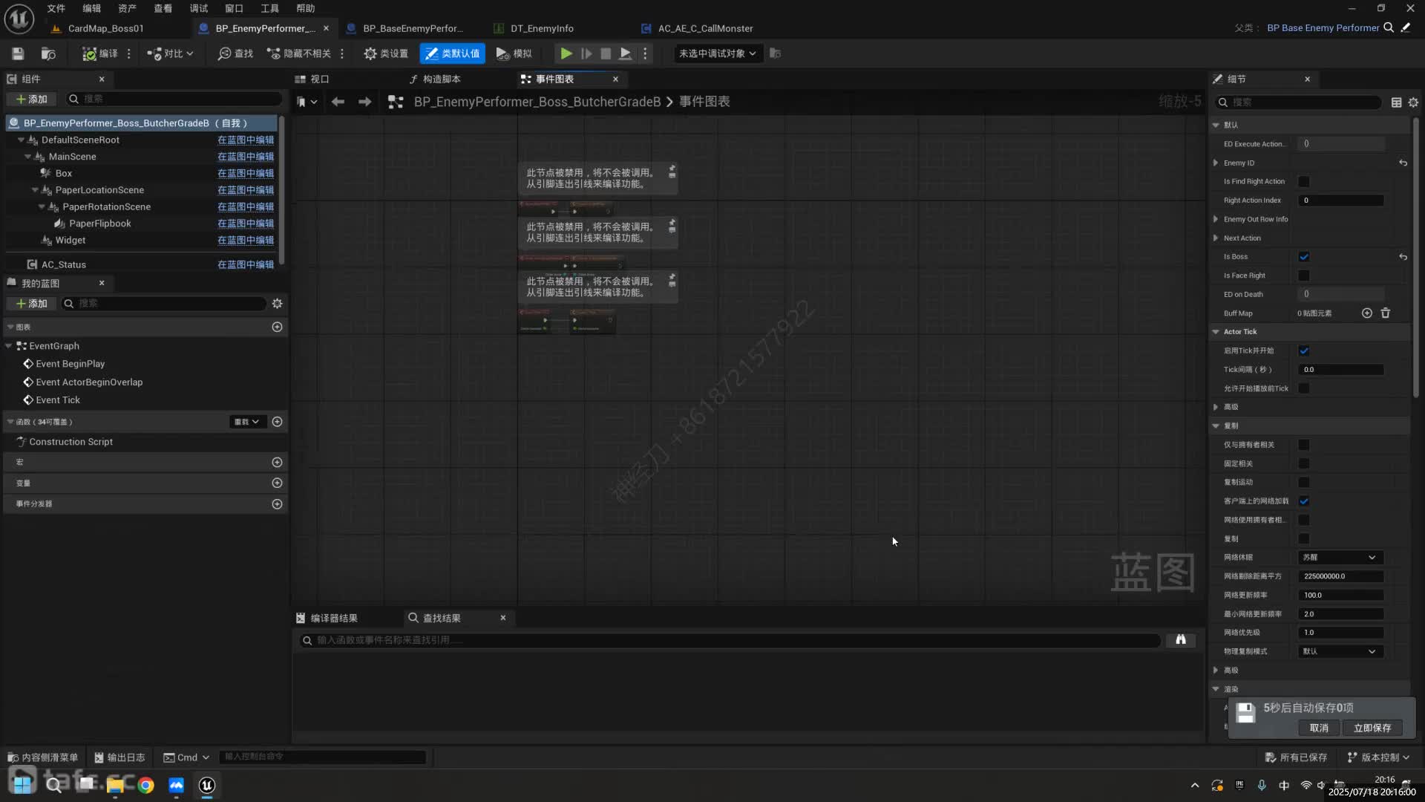This screenshot has height=802, width=1425.
Task: Enable the Is Face Right checkbox
Action: pyautogui.click(x=1304, y=276)
